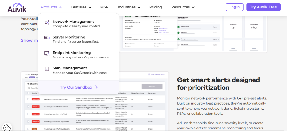Check the box for VMware Hypervisor Power Supply Failed

(28, 121)
